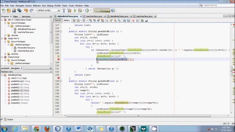
Task: Open the Source menu
Action: (28, 5)
